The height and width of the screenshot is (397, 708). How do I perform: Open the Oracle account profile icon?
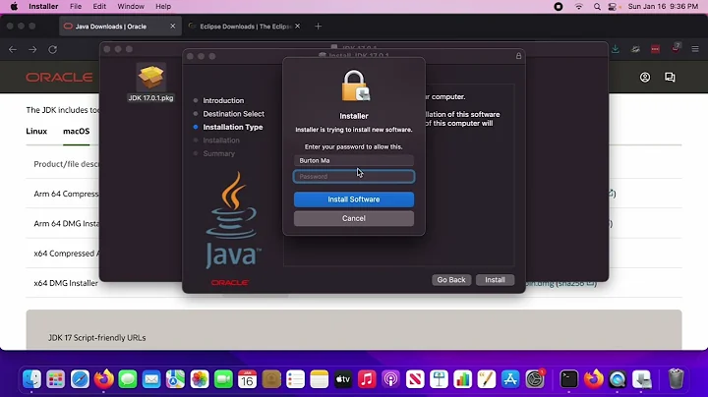(645, 78)
